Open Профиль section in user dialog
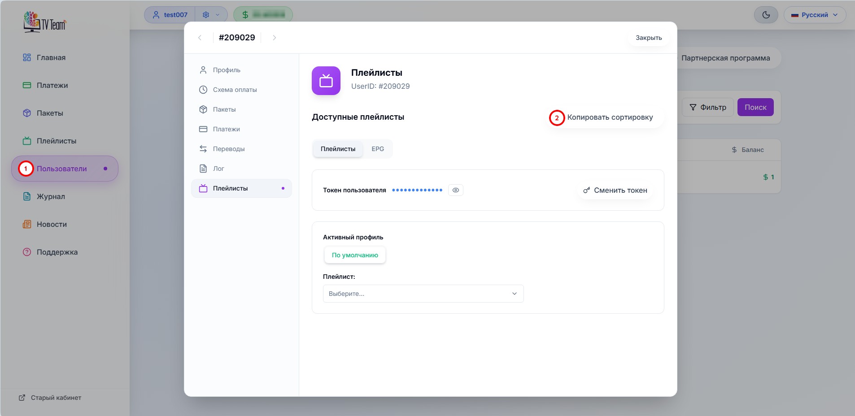This screenshot has height=416, width=855. [227, 70]
